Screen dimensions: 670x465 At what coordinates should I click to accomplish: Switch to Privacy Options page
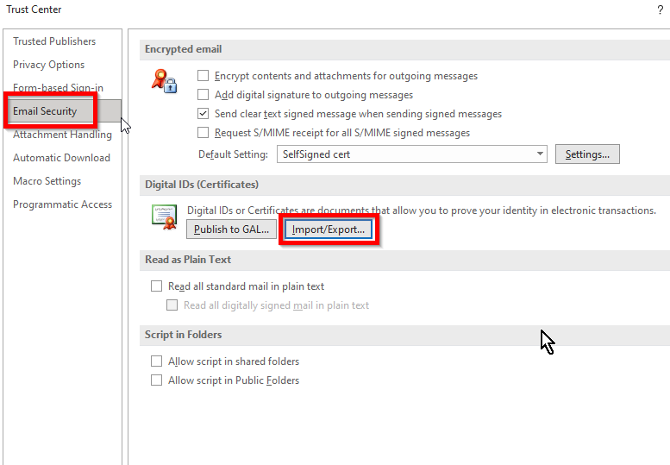(48, 65)
